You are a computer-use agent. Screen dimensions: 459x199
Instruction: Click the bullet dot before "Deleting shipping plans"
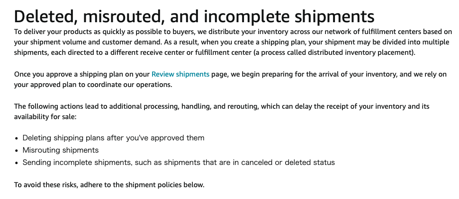(17, 138)
